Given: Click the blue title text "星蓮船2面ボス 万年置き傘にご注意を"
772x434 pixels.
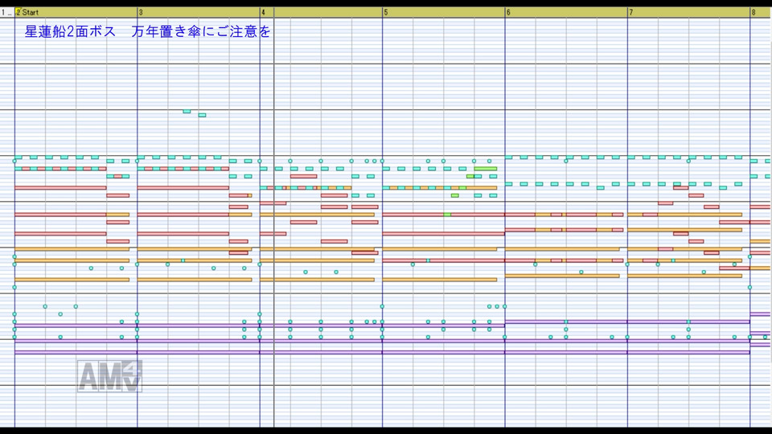Looking at the screenshot, I should [148, 31].
